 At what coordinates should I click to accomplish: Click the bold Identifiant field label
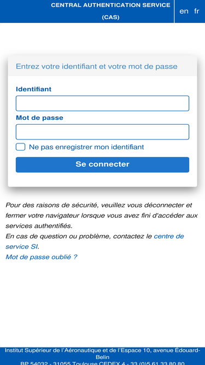click(x=33, y=89)
